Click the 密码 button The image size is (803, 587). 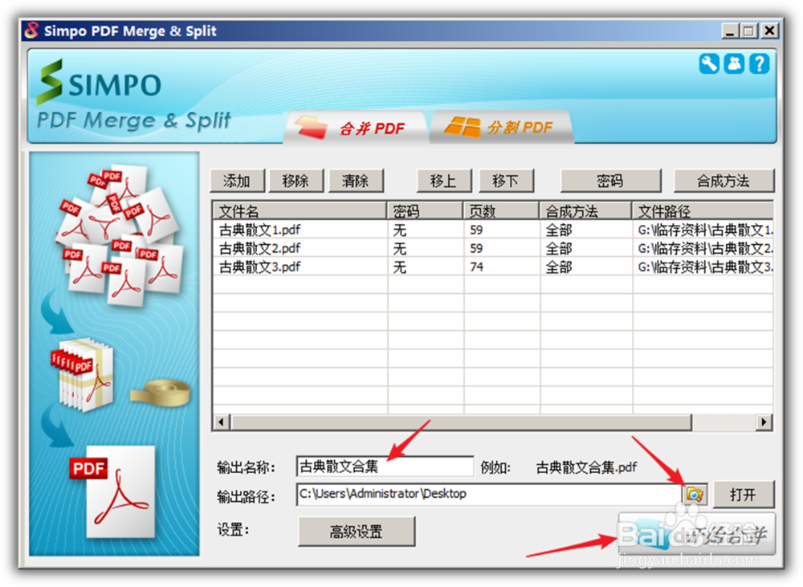[610, 181]
